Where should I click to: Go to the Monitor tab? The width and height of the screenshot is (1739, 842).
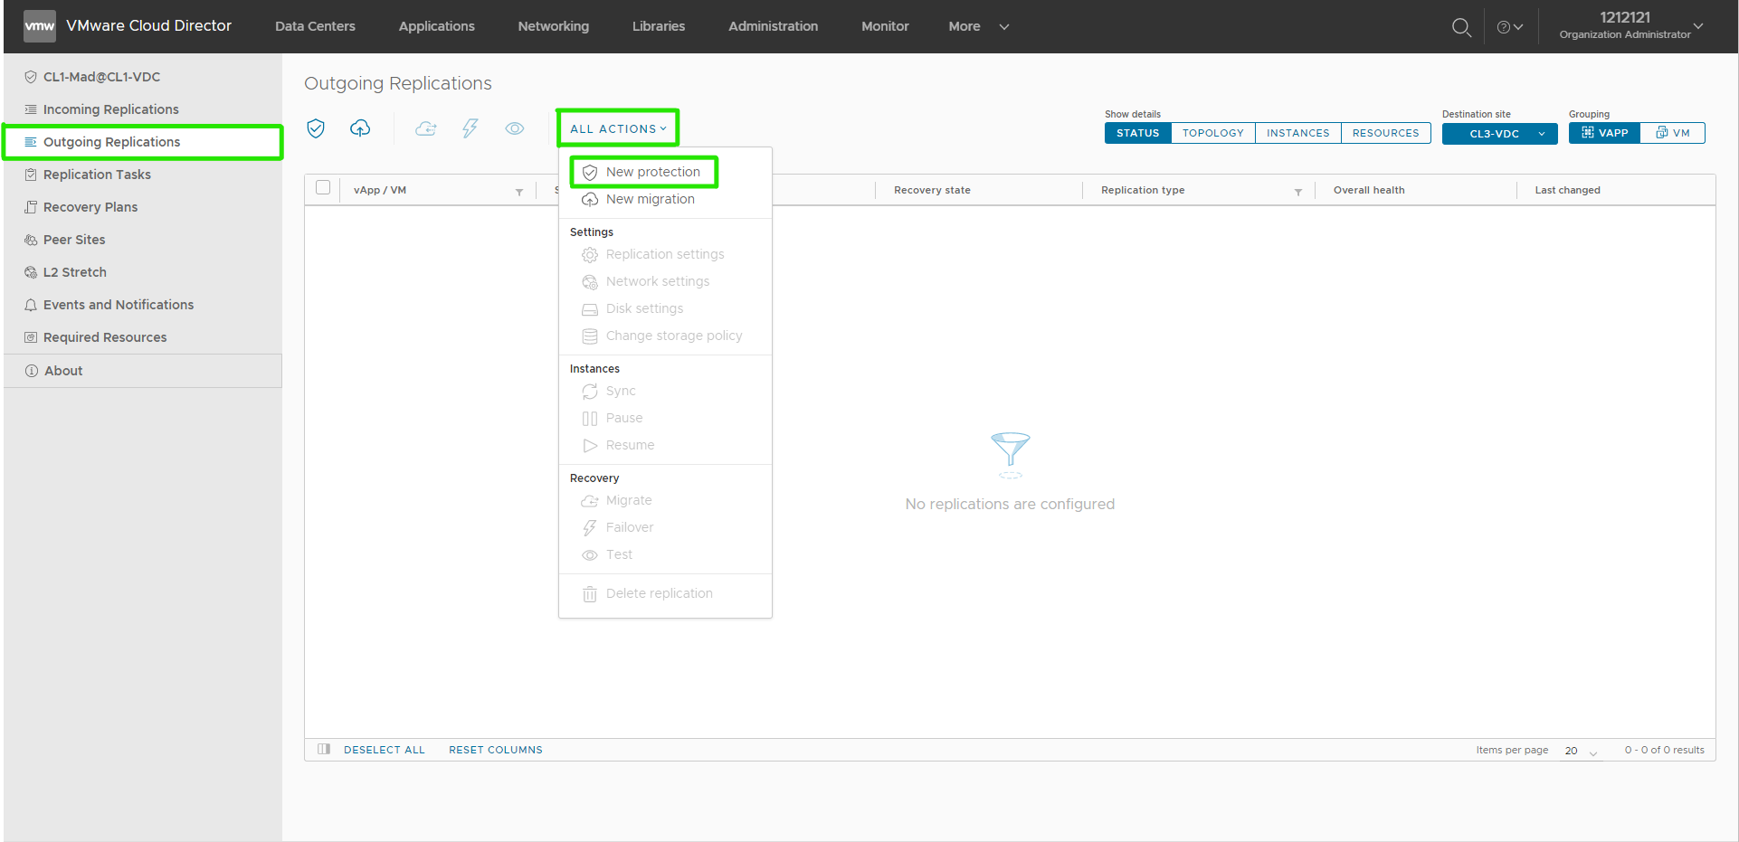[885, 26]
